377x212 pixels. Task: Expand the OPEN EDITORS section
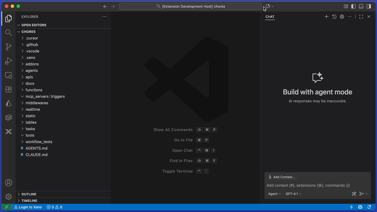[x=64, y=25]
